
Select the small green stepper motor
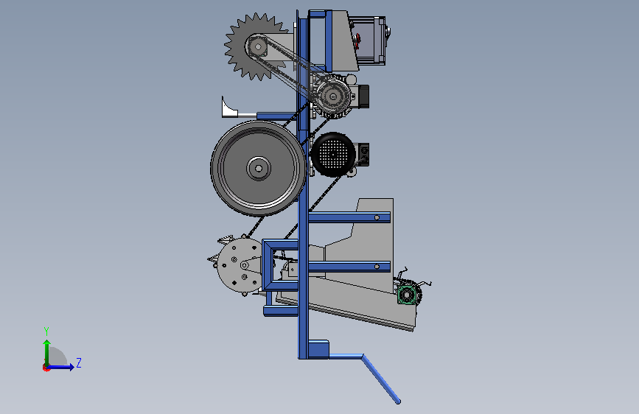point(408,294)
